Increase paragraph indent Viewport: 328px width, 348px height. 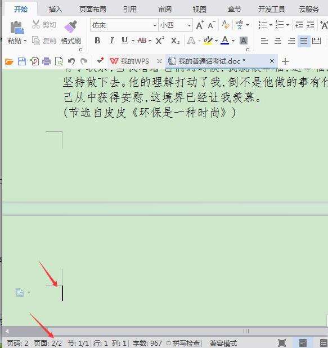(x=311, y=25)
